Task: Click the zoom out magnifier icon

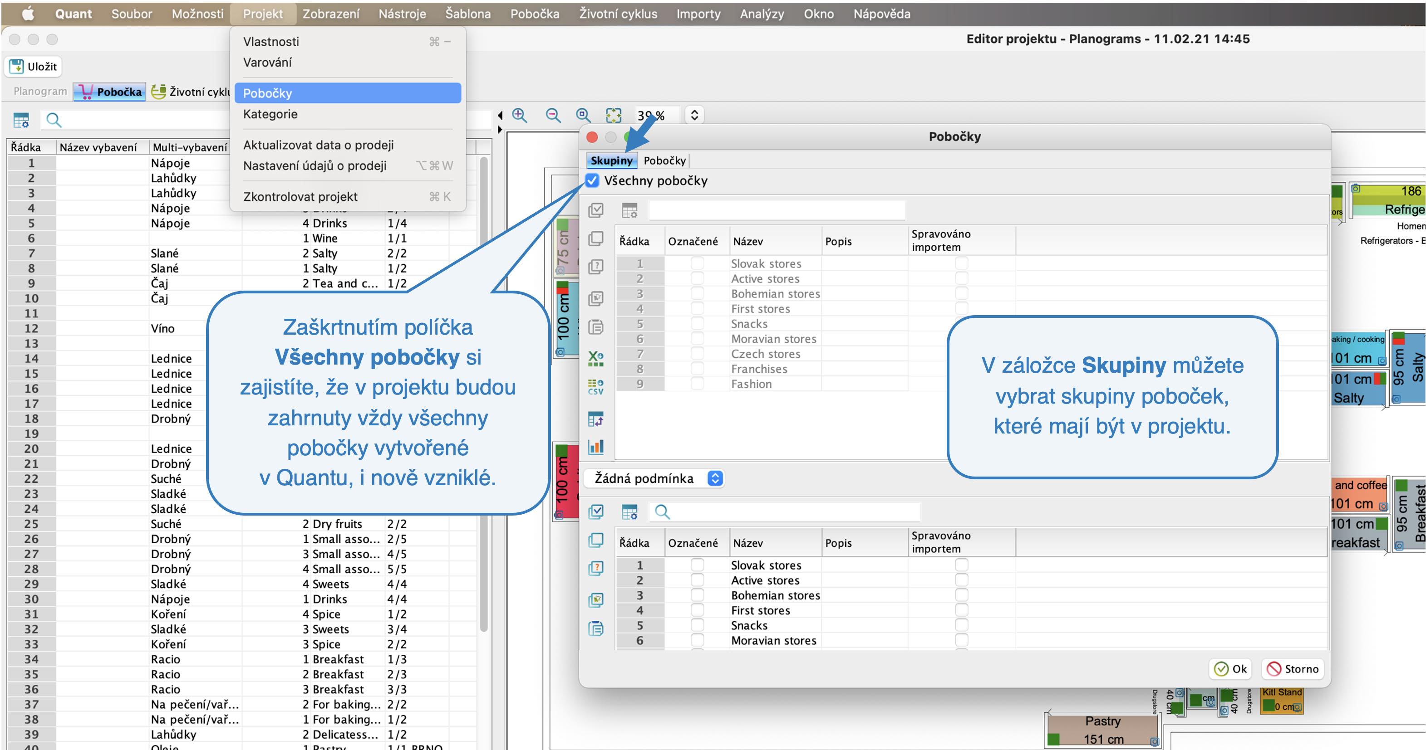Action: [552, 115]
